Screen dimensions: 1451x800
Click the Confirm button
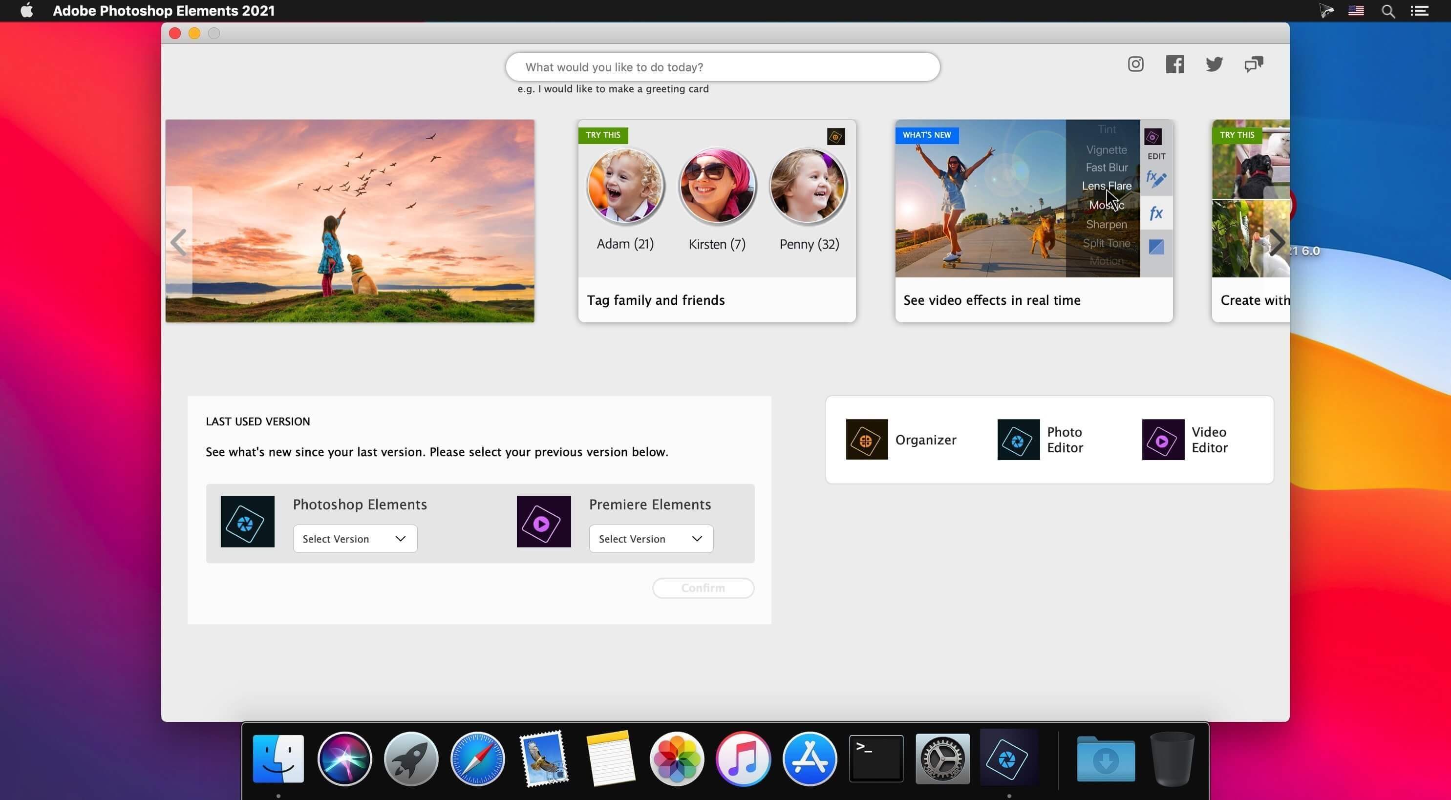tap(704, 587)
